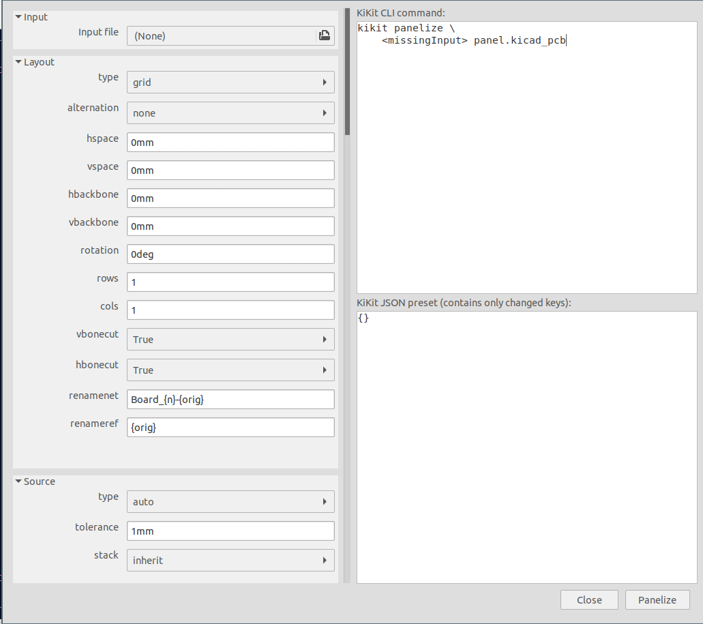Click the hspace input field
The width and height of the screenshot is (703, 624).
230,142
